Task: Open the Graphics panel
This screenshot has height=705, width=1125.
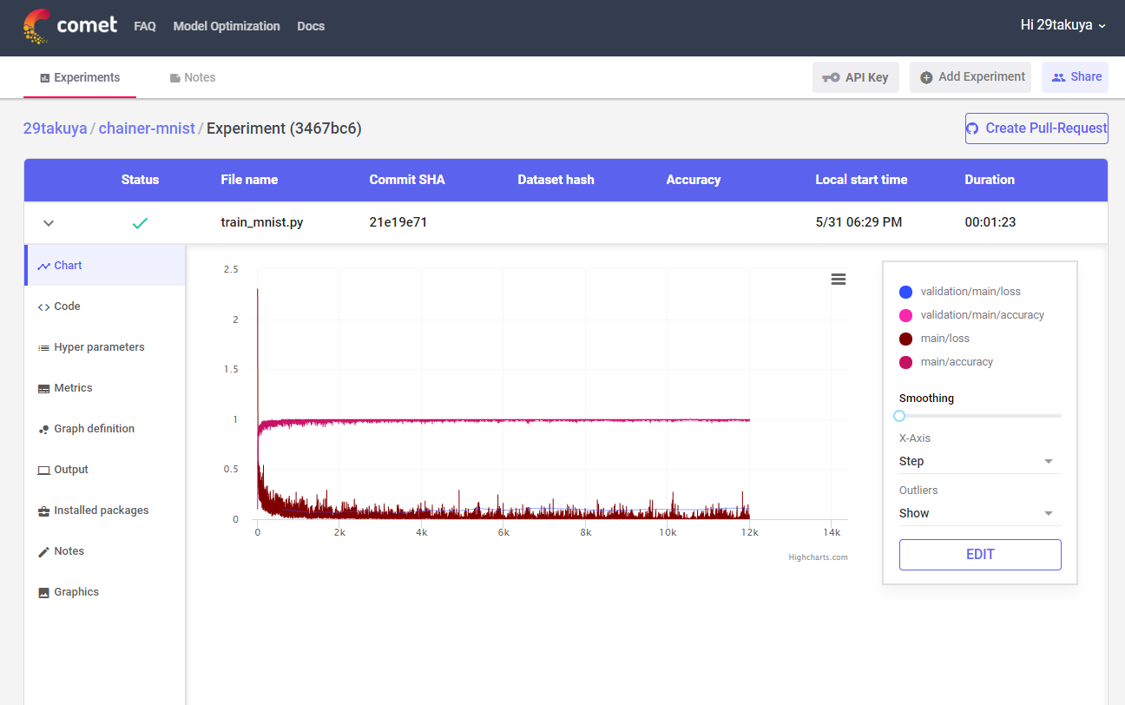Action: coord(74,591)
